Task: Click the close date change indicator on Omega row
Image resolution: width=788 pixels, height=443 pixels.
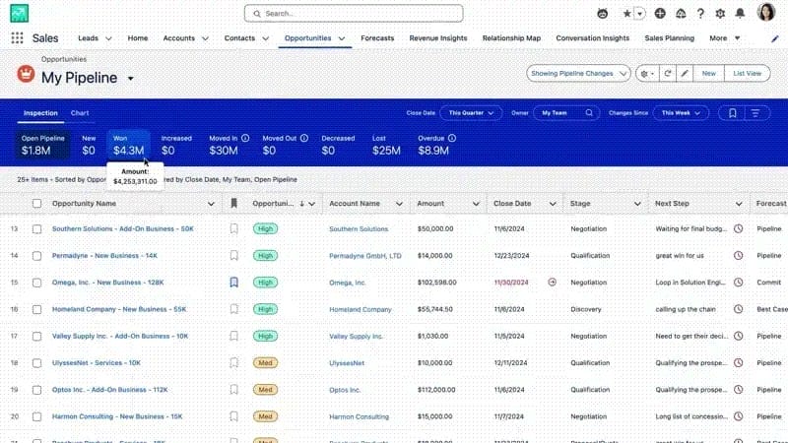Action: (x=552, y=283)
